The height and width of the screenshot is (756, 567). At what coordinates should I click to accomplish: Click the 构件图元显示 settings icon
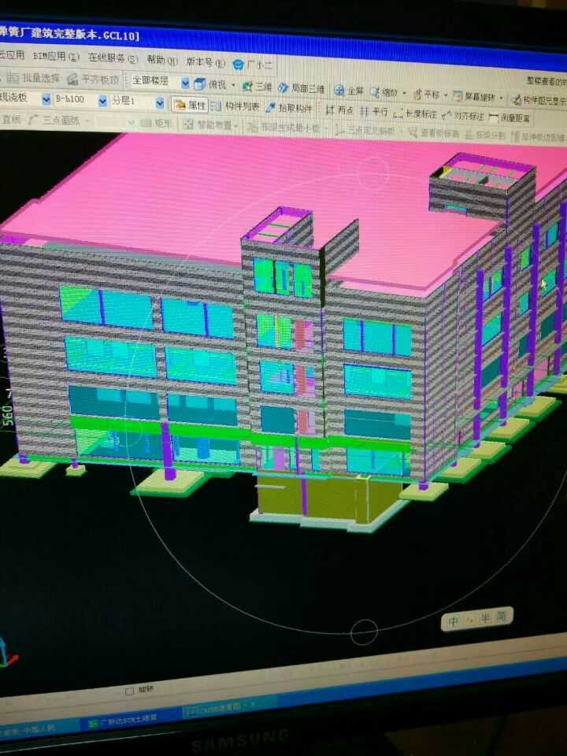click(x=517, y=100)
